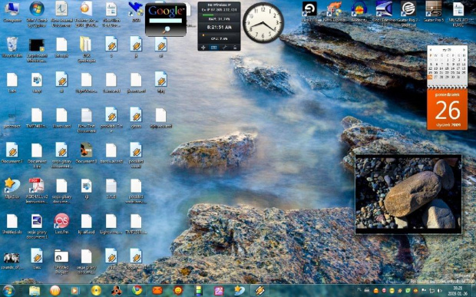Image resolution: width=476 pixels, height=297 pixels.
Task: Go to next month in calendar gadget
Action: point(464,50)
